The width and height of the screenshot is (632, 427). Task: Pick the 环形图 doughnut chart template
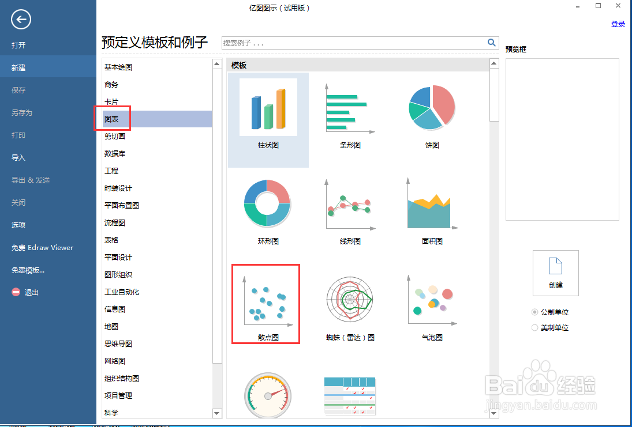click(268, 211)
